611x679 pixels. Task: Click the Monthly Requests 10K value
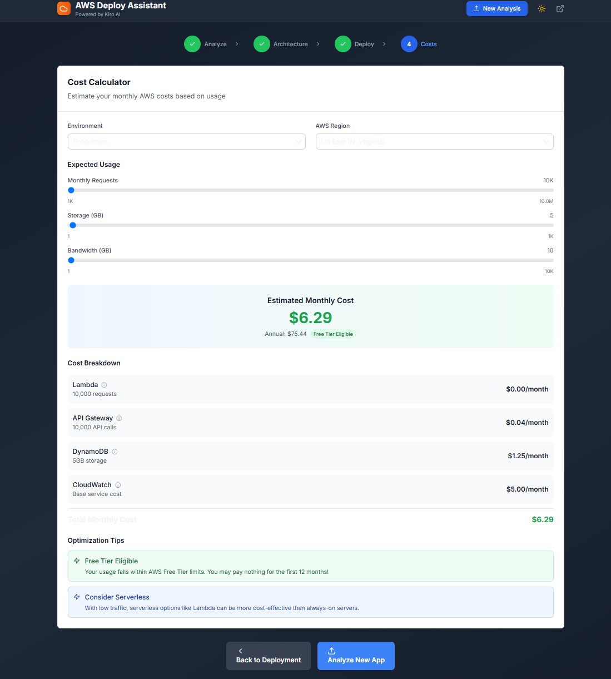(x=548, y=180)
